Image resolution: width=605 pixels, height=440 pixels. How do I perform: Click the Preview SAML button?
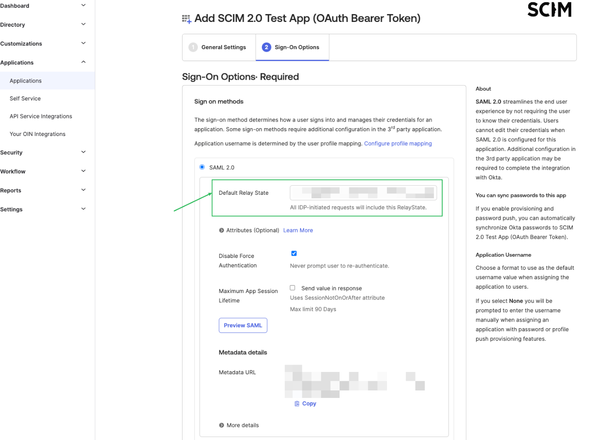pos(243,325)
